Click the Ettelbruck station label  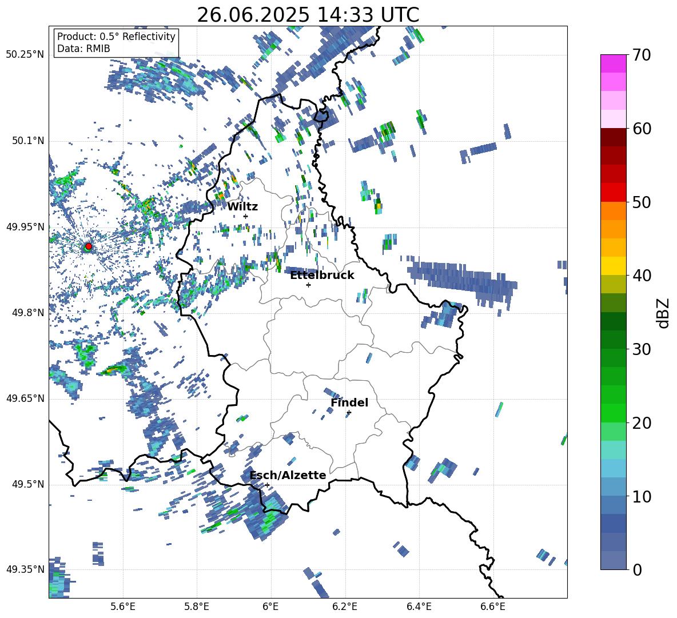(322, 276)
